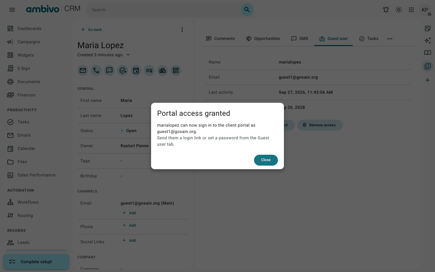Expand the Created 3 minutes ago chevron

[x=128, y=55]
